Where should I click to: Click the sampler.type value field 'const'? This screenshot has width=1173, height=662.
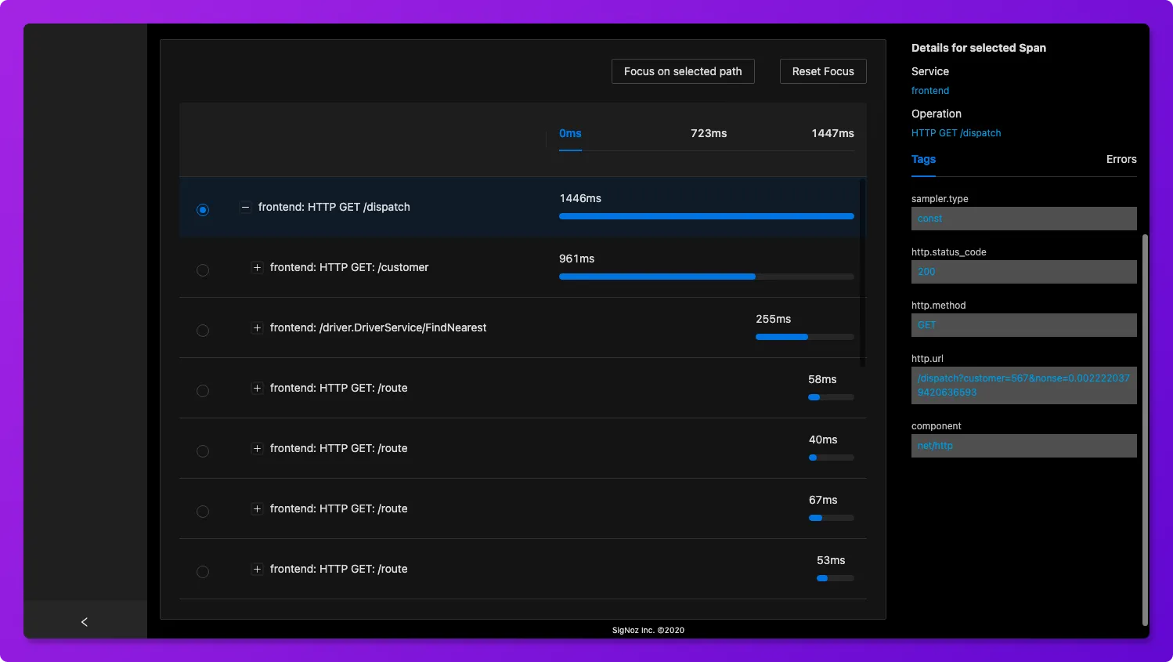[1024, 219]
